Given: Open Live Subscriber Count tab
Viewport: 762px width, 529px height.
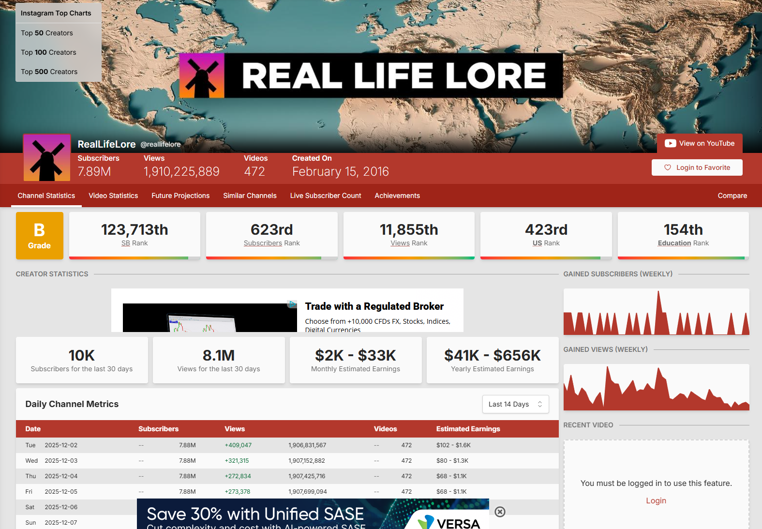Looking at the screenshot, I should [326, 196].
